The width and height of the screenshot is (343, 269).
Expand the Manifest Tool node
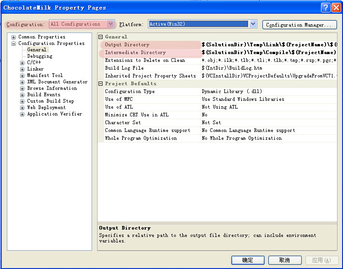click(22, 76)
